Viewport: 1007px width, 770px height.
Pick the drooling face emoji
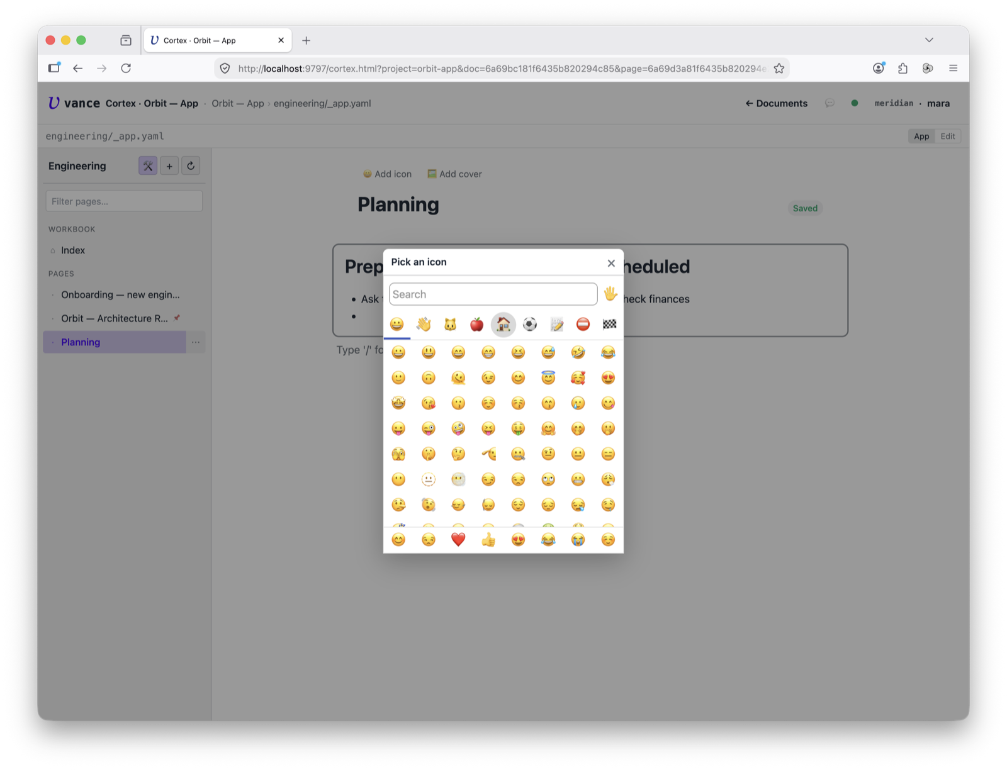click(x=608, y=505)
